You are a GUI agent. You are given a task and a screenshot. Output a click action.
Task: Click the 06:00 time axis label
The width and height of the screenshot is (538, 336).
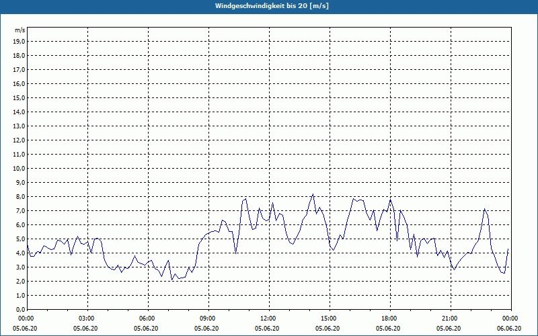149,319
